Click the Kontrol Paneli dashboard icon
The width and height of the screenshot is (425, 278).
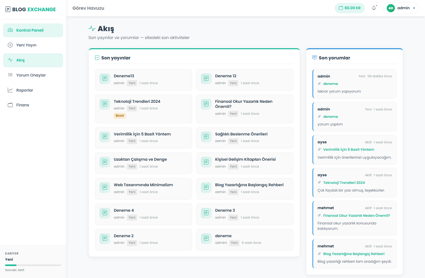coord(10,30)
